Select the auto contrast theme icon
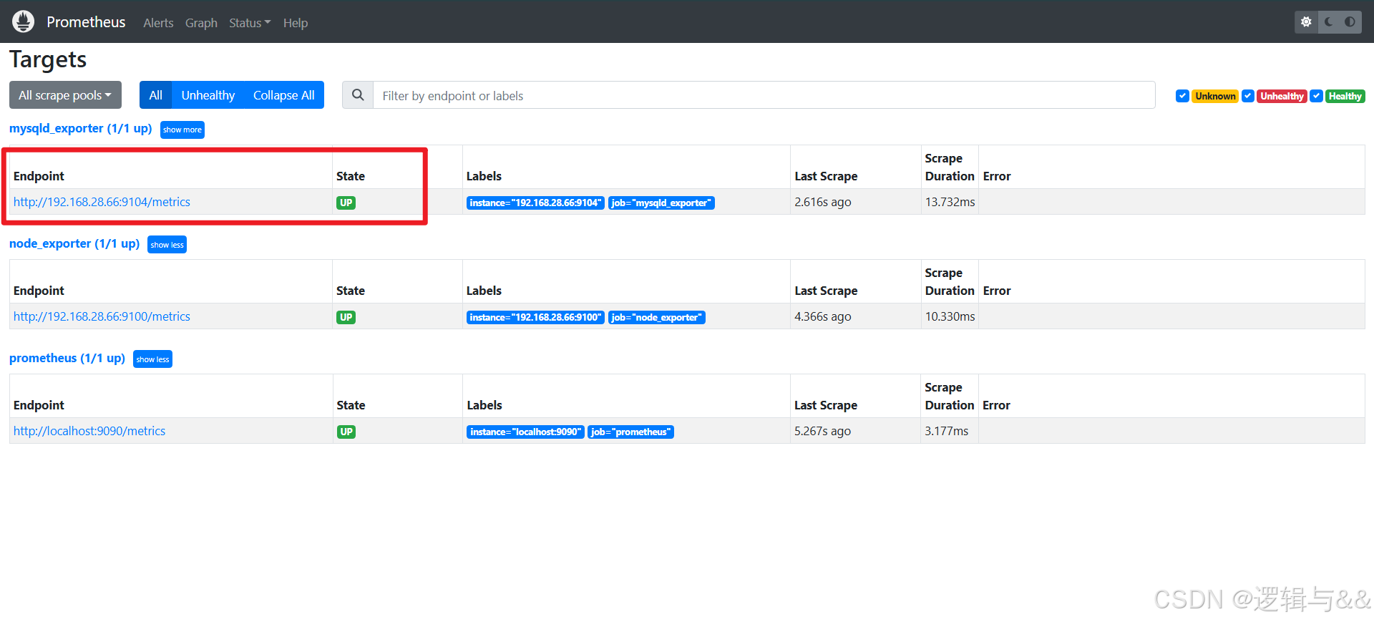The height and width of the screenshot is (622, 1374). pyautogui.click(x=1350, y=22)
